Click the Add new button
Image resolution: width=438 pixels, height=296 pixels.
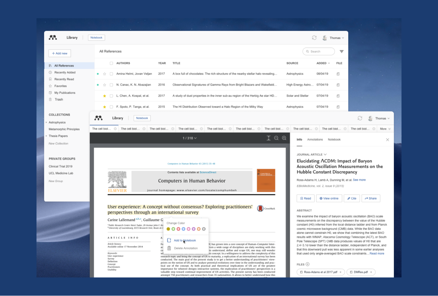[x=59, y=53]
